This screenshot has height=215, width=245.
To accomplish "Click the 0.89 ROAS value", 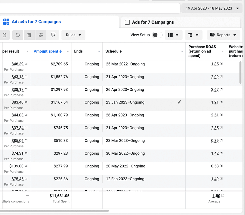I will point(215,141).
